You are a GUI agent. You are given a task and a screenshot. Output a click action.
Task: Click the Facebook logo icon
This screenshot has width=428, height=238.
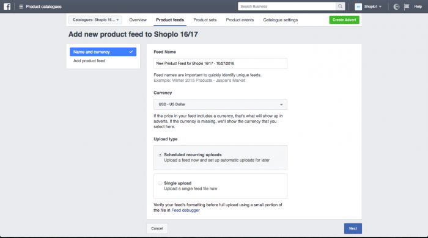(7, 7)
